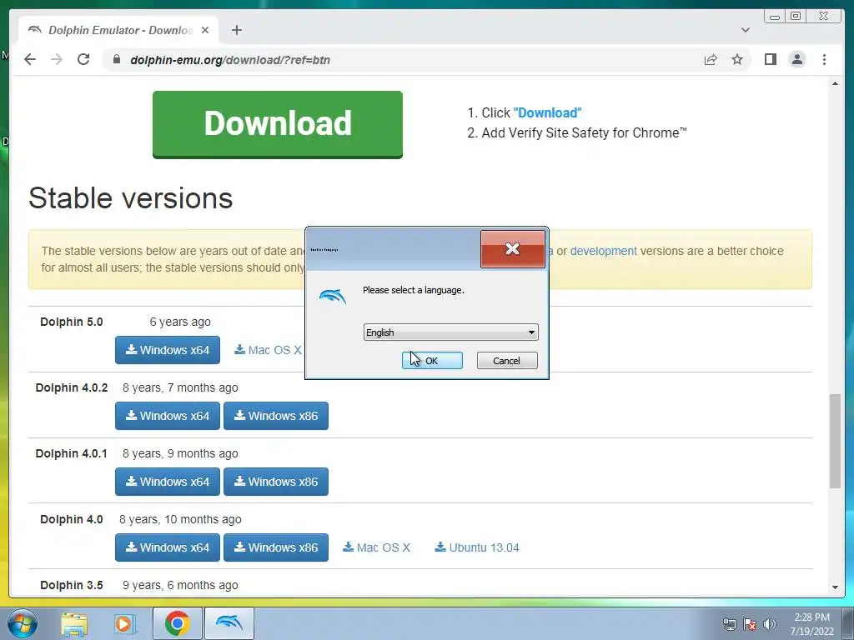Go back with the browser back arrow

(30, 59)
